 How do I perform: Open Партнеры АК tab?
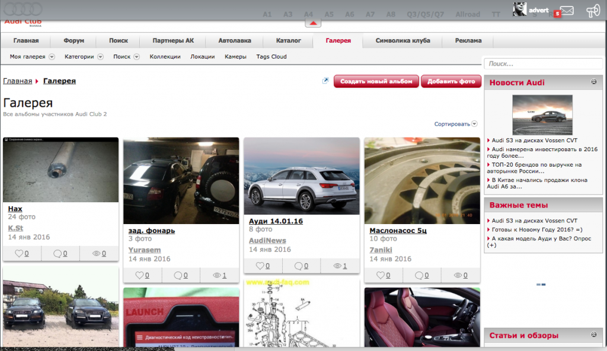(173, 40)
